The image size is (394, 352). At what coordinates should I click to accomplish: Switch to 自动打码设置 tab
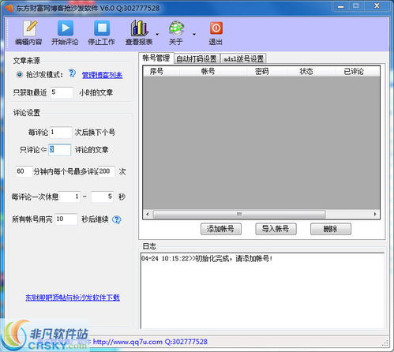coord(197,58)
